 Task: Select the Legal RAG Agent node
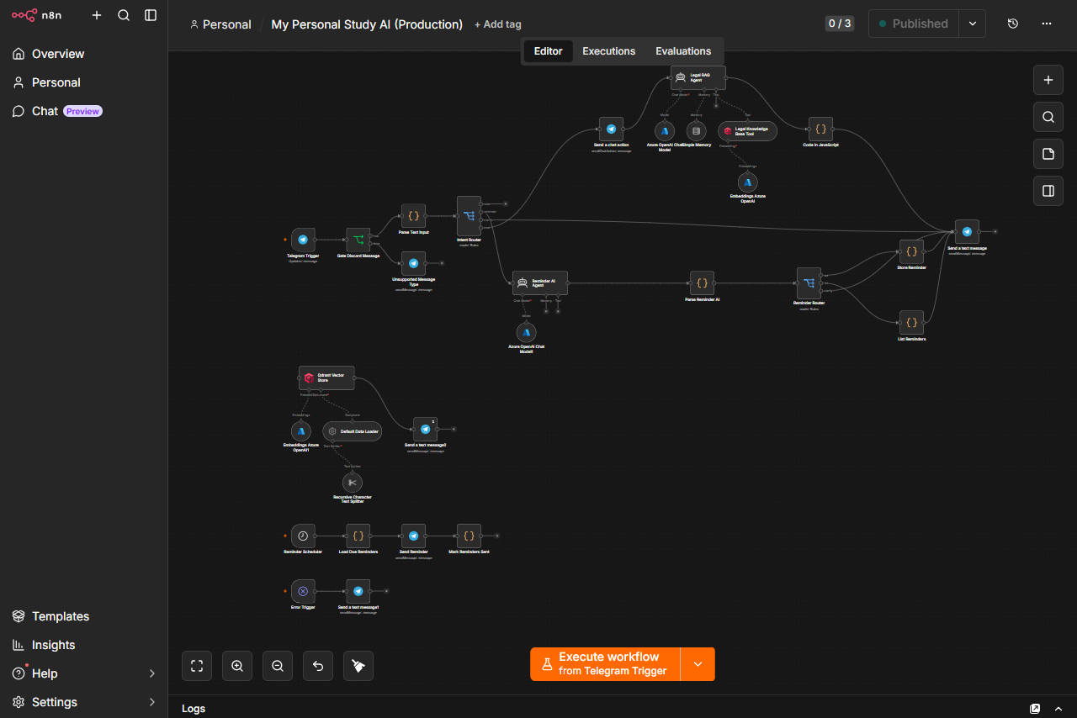698,78
